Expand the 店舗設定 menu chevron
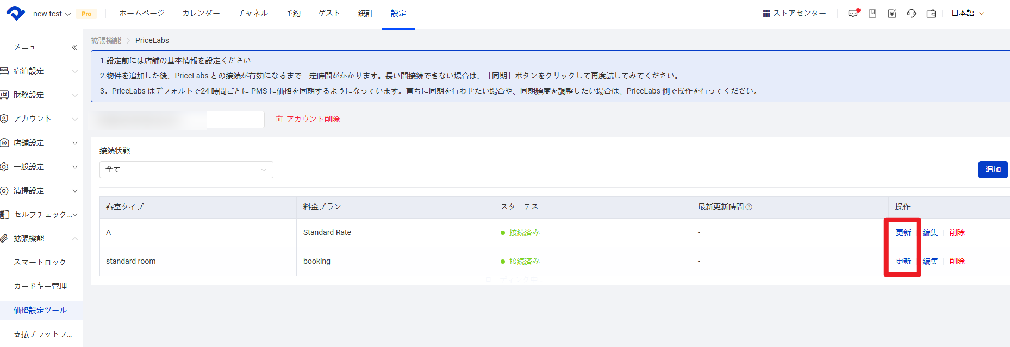The image size is (1010, 347). [75, 143]
